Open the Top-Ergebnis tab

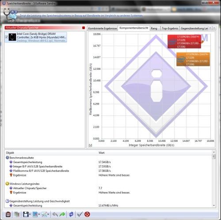(170, 28)
